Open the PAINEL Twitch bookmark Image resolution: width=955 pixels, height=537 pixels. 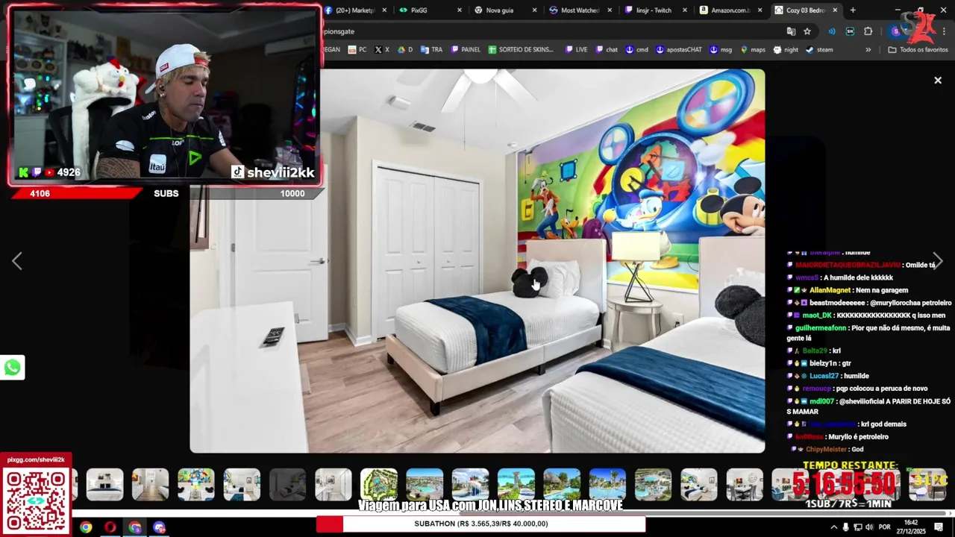pyautogui.click(x=466, y=50)
